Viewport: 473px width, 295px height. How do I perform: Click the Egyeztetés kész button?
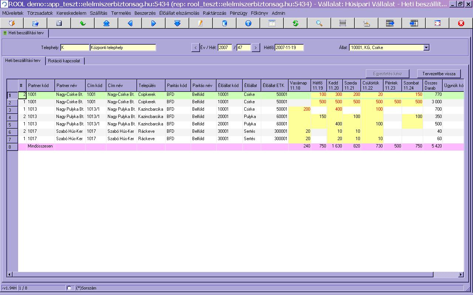coord(388,73)
